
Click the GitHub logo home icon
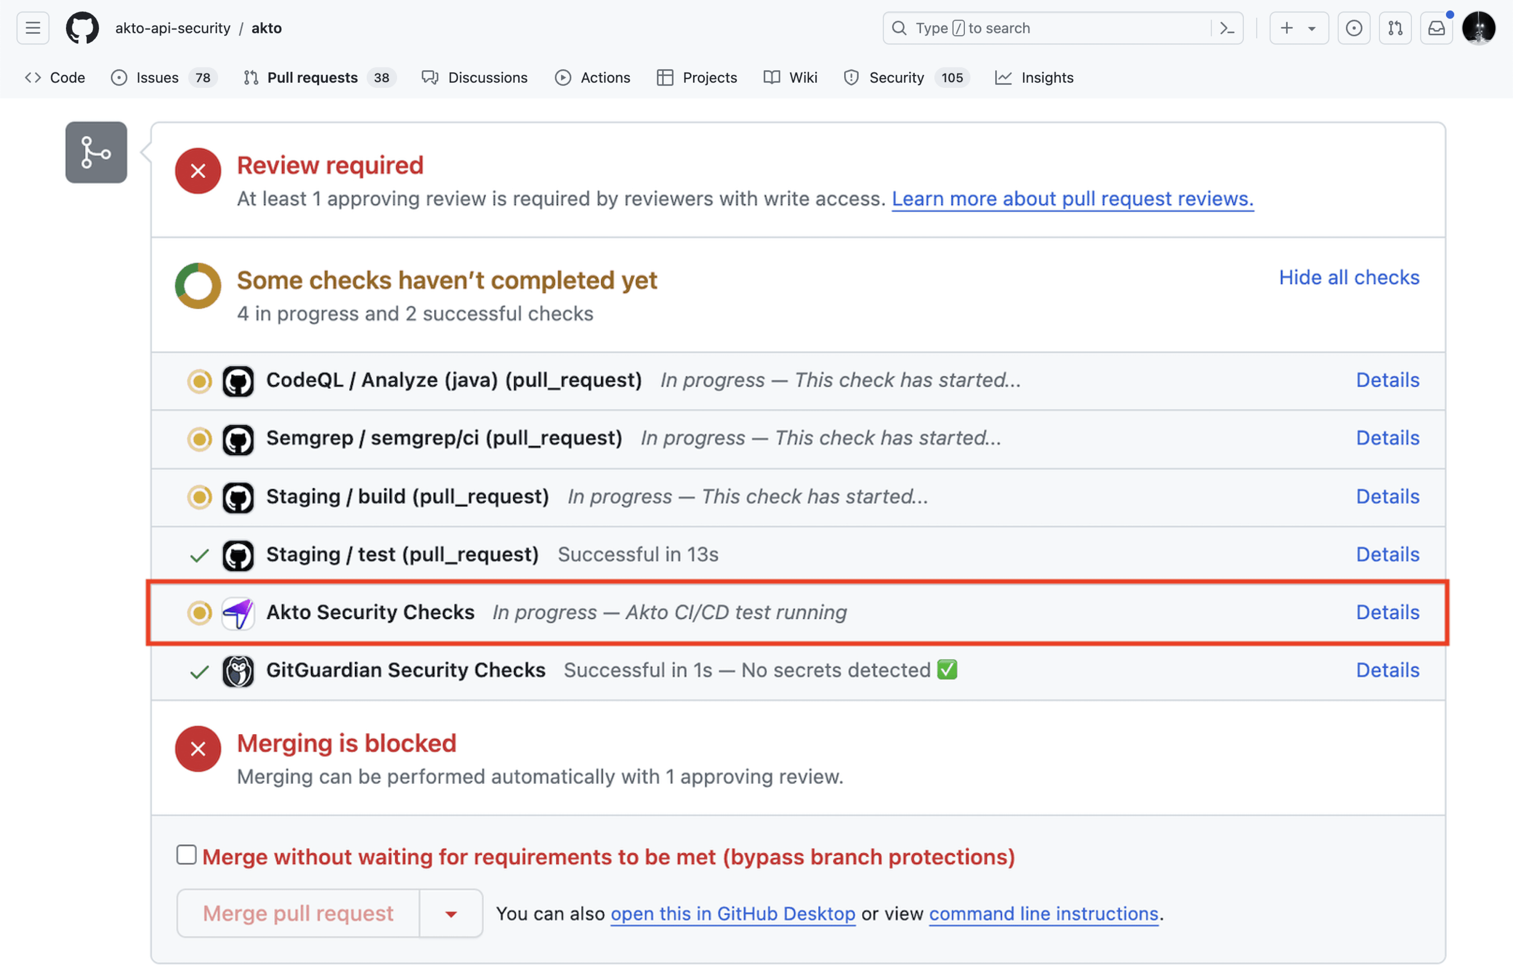point(83,28)
